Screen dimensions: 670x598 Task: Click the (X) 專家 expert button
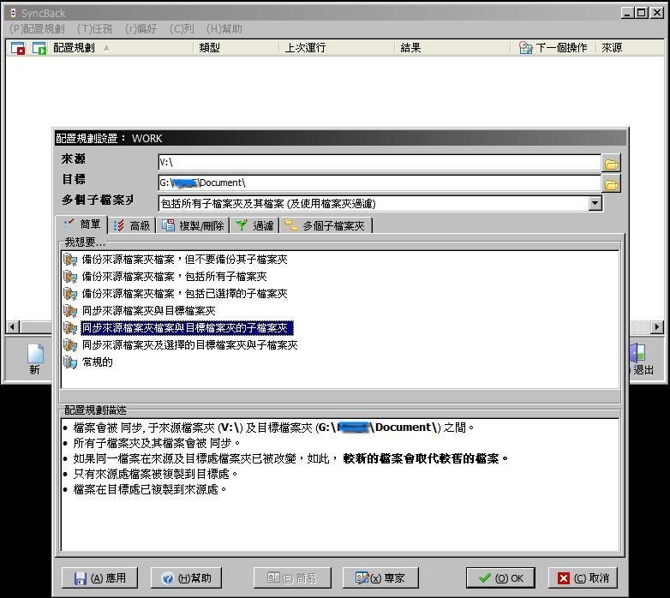[x=380, y=578]
